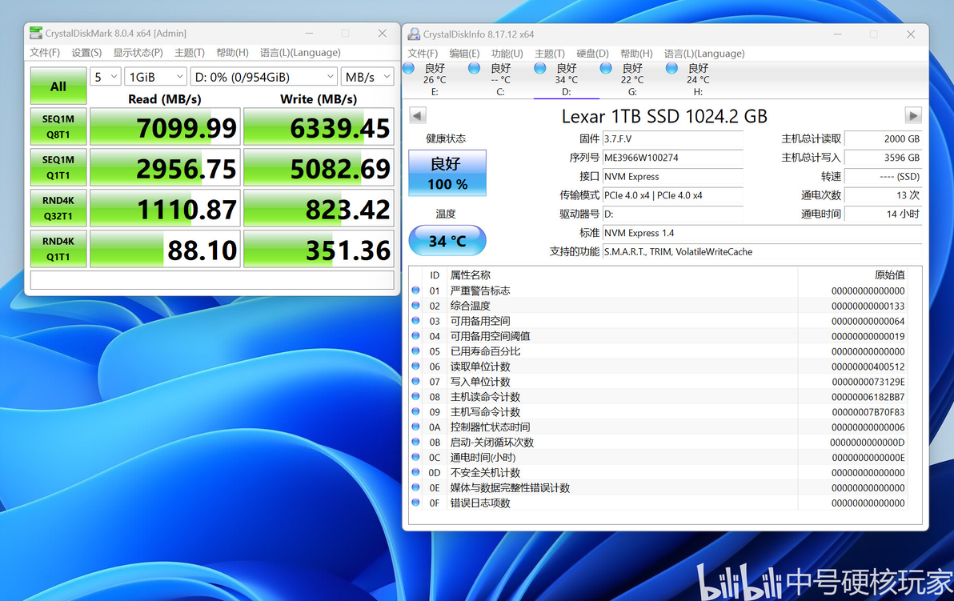The height and width of the screenshot is (601, 954).
Task: Click the 良好 100% health status button
Action: (447, 174)
